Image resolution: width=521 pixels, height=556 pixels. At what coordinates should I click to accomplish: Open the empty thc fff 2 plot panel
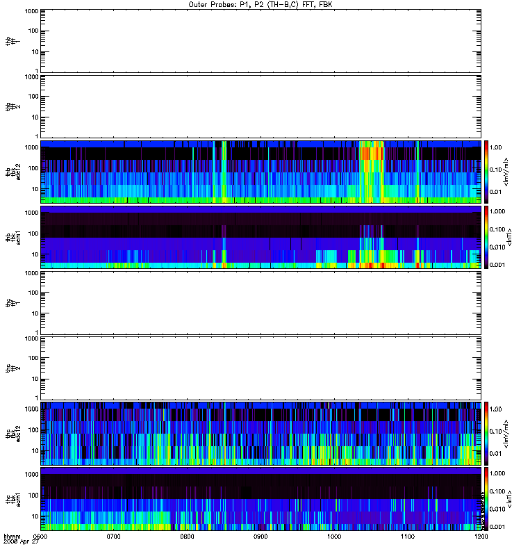260,368
